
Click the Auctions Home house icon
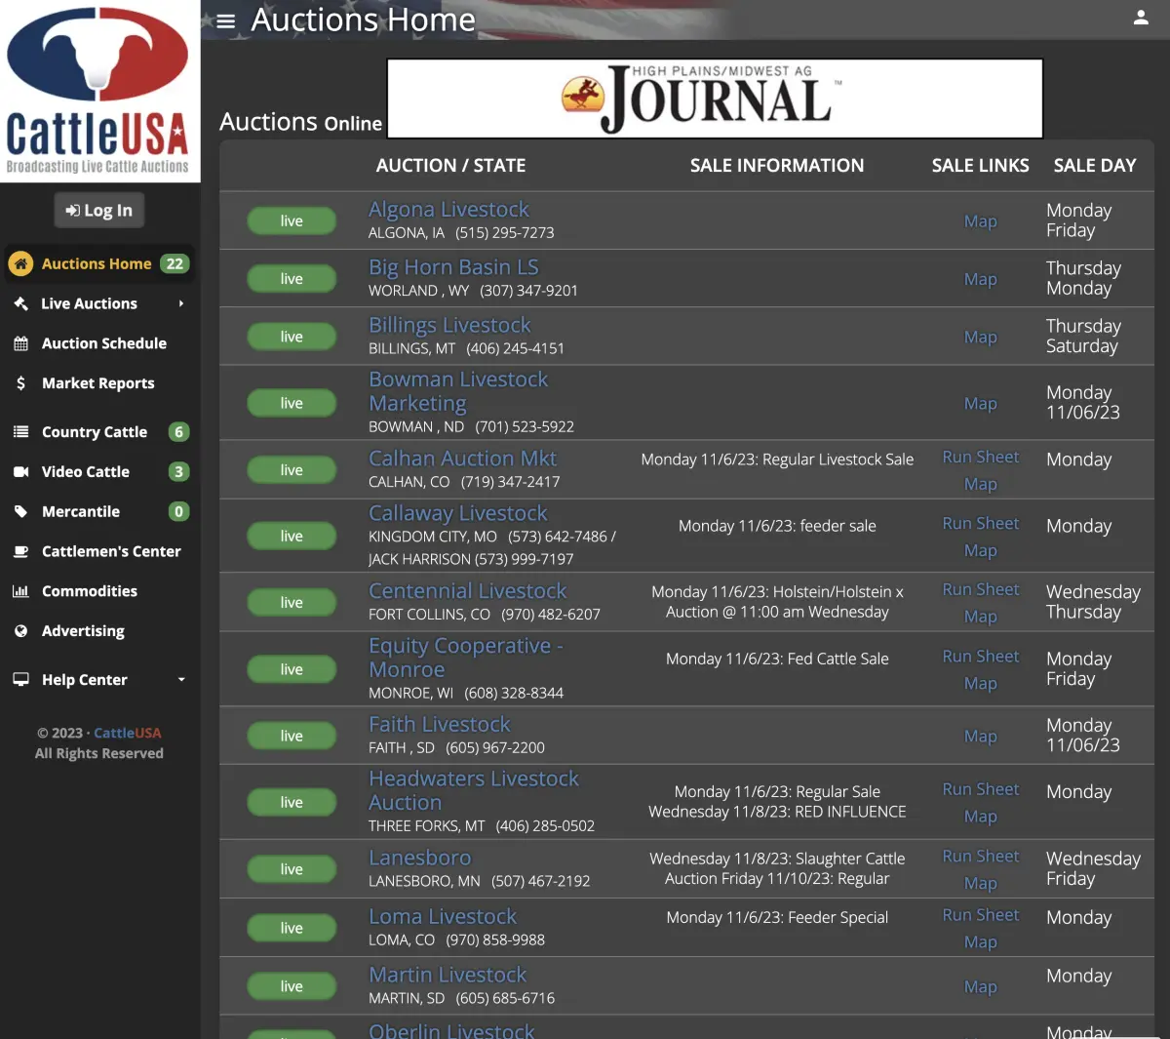tap(20, 263)
